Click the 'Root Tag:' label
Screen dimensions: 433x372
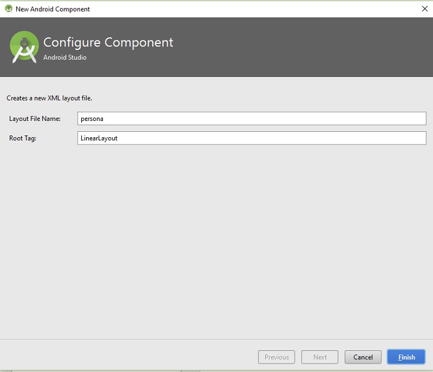(x=23, y=138)
